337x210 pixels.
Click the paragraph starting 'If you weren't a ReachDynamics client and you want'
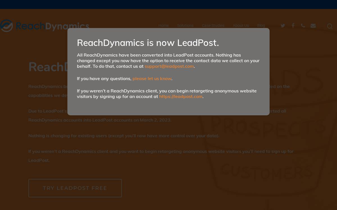coord(161,156)
